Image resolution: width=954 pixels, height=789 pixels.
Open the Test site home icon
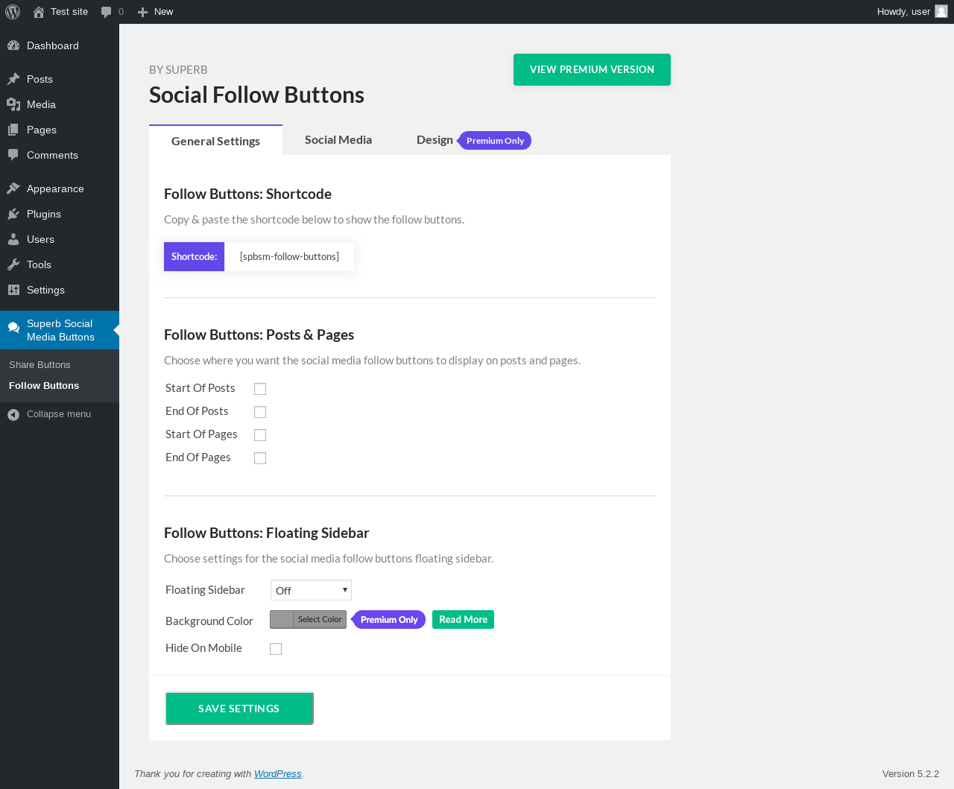(39, 12)
